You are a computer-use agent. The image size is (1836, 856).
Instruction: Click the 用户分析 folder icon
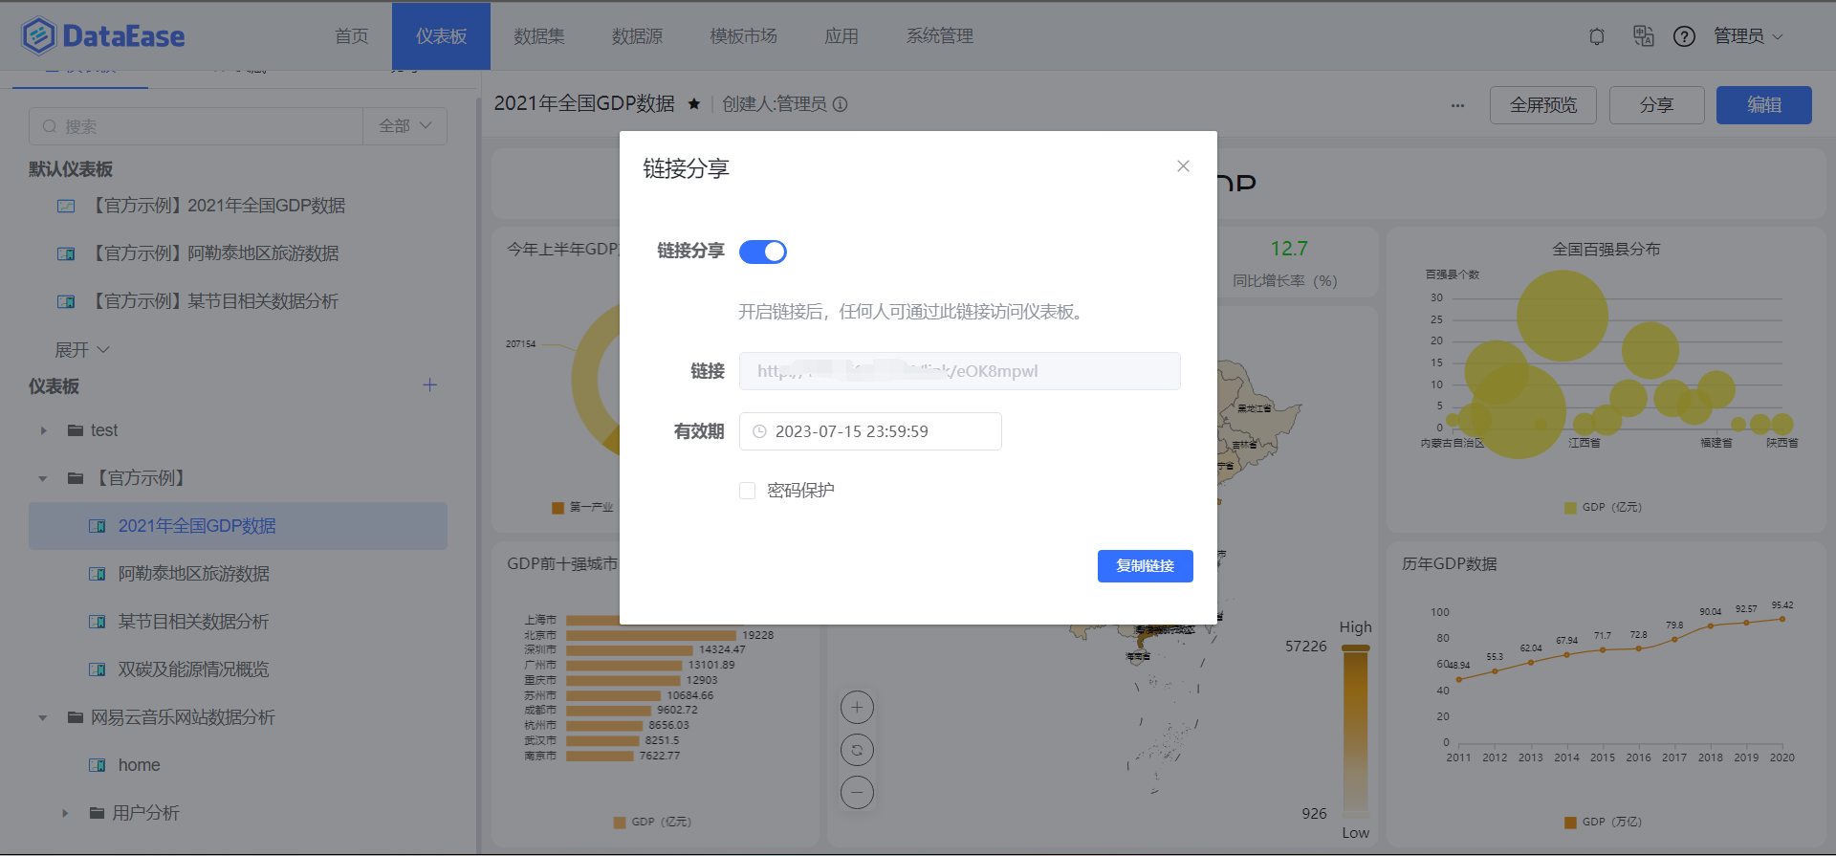click(x=97, y=813)
